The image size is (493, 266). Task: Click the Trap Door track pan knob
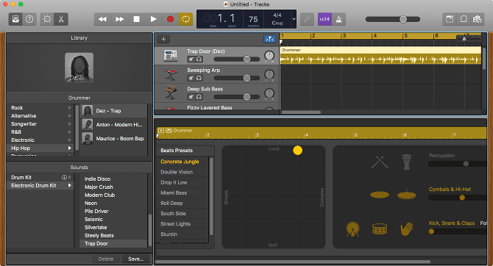pyautogui.click(x=269, y=56)
